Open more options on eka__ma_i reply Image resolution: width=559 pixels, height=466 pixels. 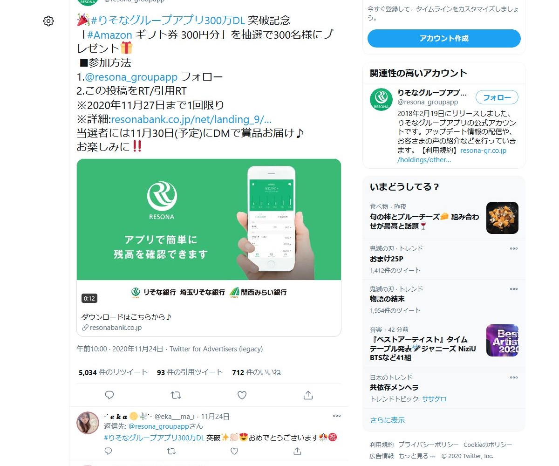point(337,416)
